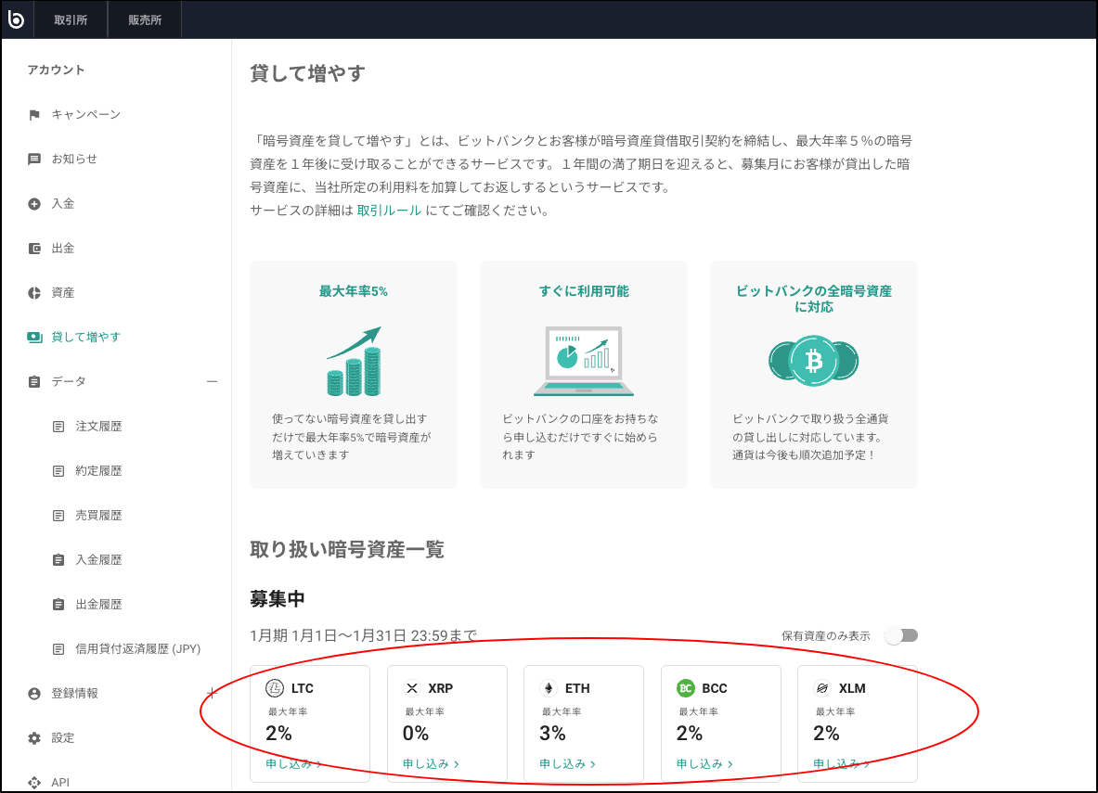Open 約定履歴 under データ
The height and width of the screenshot is (793, 1098).
(x=98, y=471)
